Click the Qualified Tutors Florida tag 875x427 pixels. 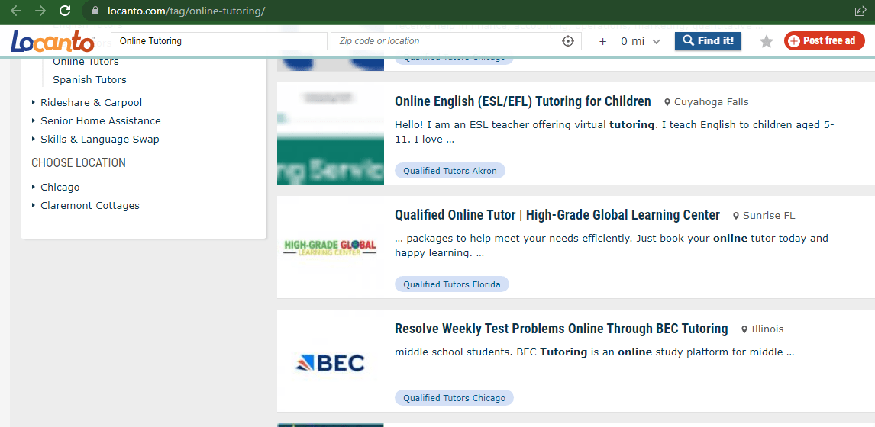pyautogui.click(x=452, y=284)
